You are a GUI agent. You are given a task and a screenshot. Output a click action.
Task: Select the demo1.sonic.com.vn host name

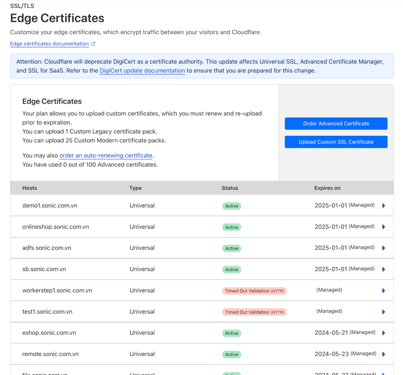point(49,205)
